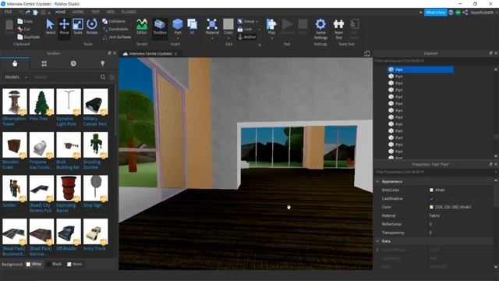This screenshot has height=281, width=499.
Task: Open Game Settings
Action: coord(320,29)
